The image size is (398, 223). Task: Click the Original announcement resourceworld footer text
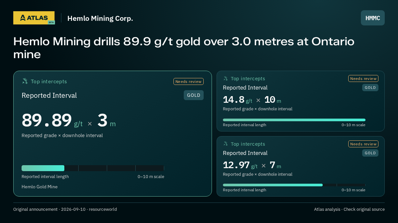pyautogui.click(x=65, y=209)
